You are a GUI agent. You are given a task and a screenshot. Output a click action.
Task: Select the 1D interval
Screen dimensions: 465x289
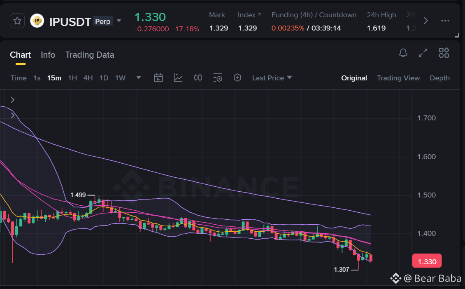(x=104, y=78)
